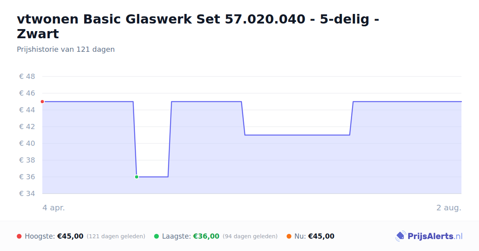Image resolution: width=479 pixels, height=251 pixels.
Task: Click the 94 dagen geleden text
Action: [250, 236]
